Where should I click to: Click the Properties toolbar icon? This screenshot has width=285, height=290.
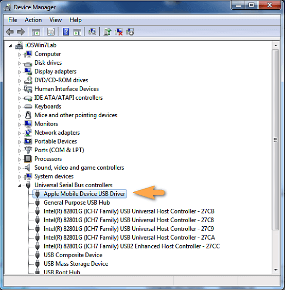point(51,32)
